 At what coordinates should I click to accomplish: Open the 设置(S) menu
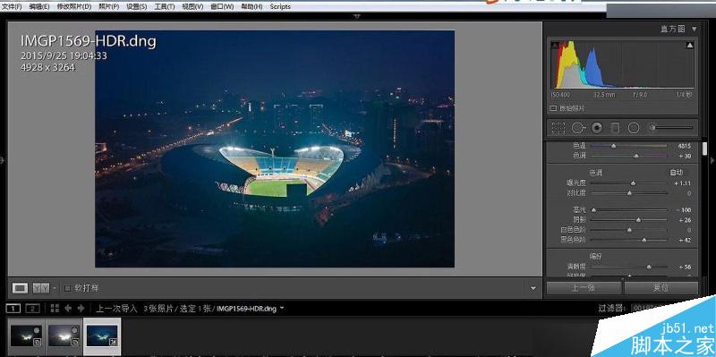pyautogui.click(x=137, y=7)
